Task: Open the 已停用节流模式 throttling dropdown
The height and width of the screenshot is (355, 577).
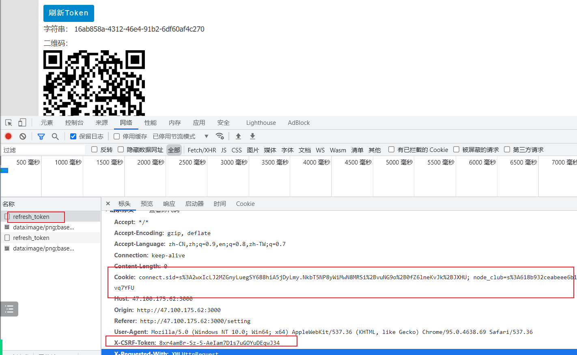Action: 181,137
